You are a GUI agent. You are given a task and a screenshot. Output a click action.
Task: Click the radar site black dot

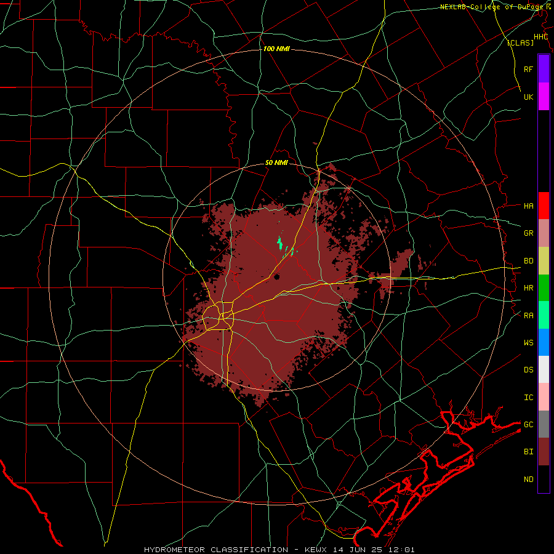276,276
